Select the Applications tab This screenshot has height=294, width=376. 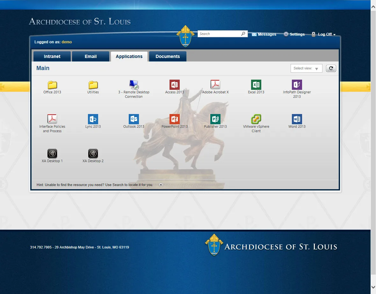[129, 56]
